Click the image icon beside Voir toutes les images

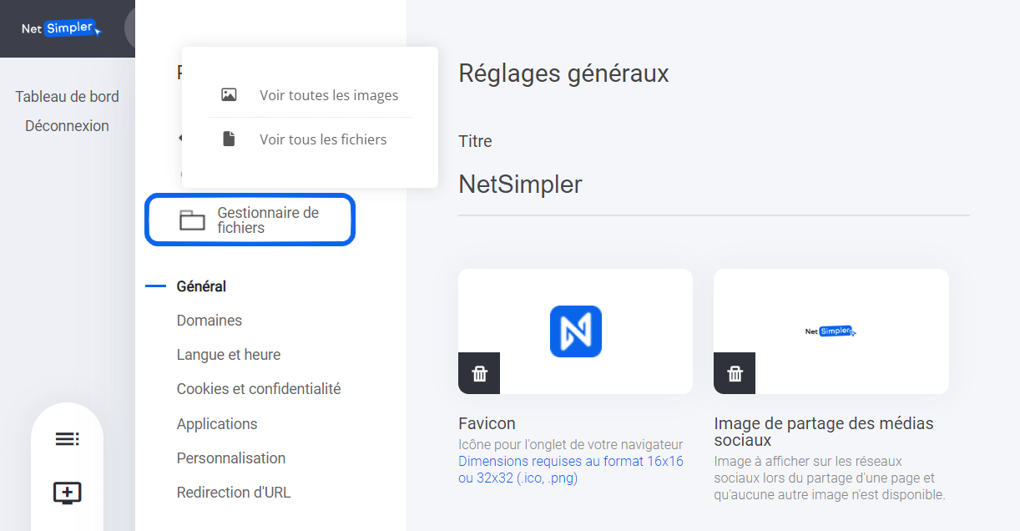[x=229, y=95]
